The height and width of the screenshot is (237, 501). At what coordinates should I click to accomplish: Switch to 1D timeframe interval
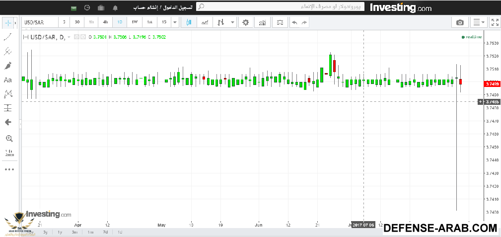click(x=120, y=22)
